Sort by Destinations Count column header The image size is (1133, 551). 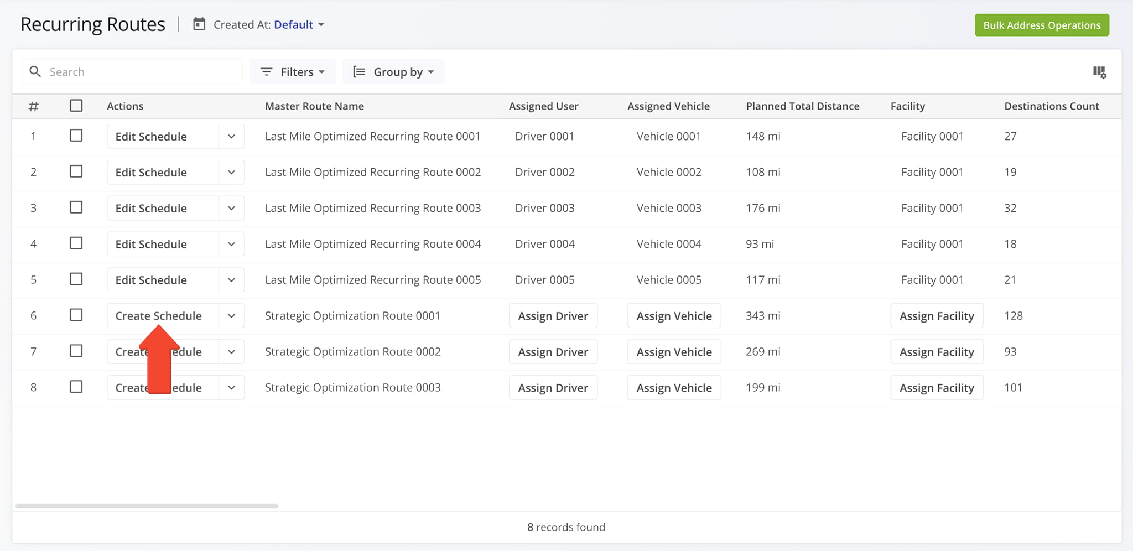[x=1052, y=106]
